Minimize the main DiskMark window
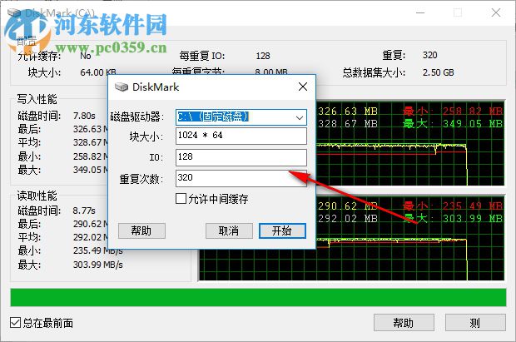 click(x=420, y=12)
